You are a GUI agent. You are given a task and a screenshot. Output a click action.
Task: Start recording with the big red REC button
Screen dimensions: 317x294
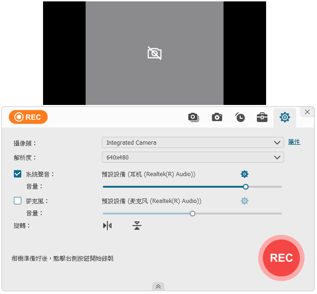pos(281,258)
